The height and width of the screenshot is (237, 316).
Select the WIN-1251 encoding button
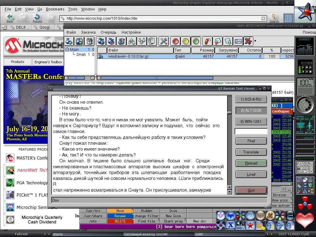[251, 122]
